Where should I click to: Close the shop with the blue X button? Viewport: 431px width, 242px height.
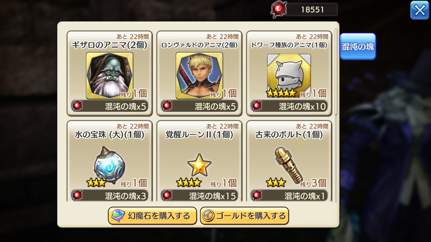click(420, 10)
